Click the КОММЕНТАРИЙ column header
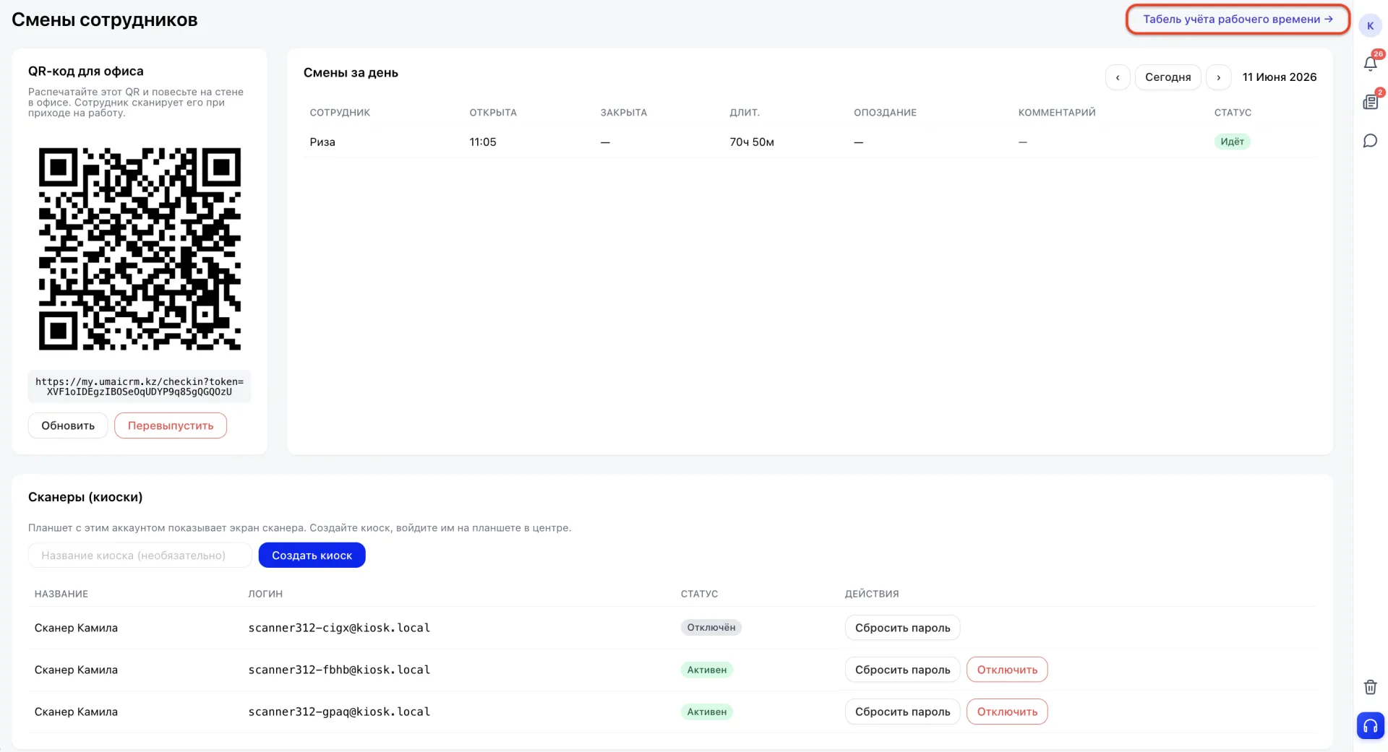Image resolution: width=1388 pixels, height=752 pixels. point(1057,113)
